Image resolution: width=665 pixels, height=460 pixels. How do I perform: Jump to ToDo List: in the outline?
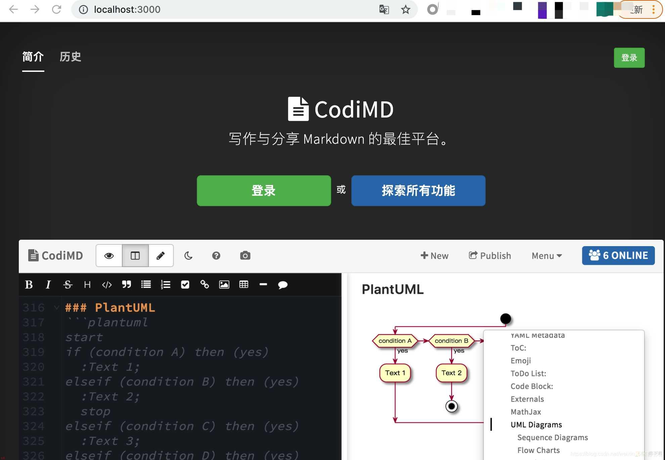tap(528, 373)
